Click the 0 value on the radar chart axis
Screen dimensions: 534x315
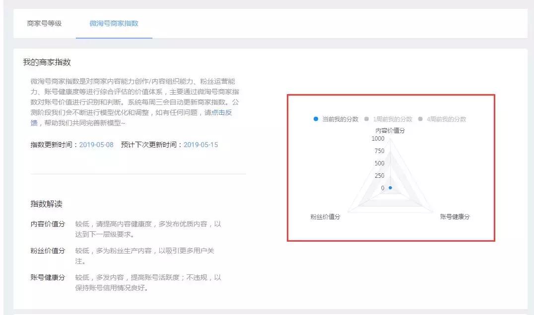point(382,187)
